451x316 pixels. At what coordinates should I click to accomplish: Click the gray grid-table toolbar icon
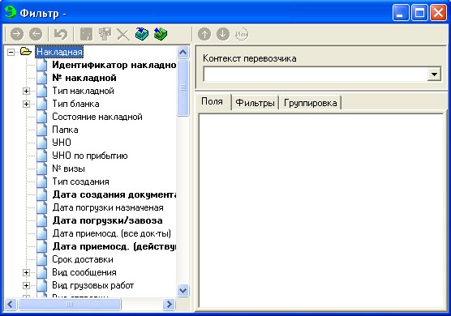(x=105, y=34)
